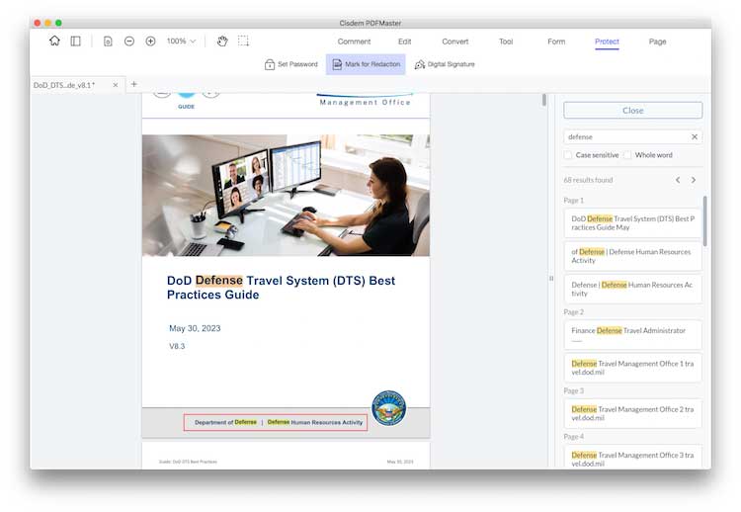
Task: Click 'Page 3' results heading
Action: [x=574, y=391]
